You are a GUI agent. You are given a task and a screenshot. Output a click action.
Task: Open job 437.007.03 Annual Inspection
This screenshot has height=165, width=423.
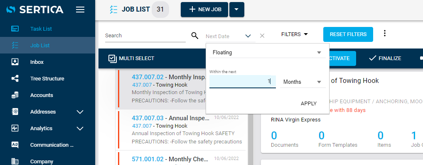click(x=170, y=118)
